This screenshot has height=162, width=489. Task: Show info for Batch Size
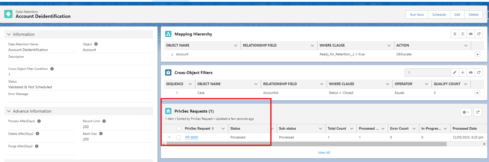point(101,134)
